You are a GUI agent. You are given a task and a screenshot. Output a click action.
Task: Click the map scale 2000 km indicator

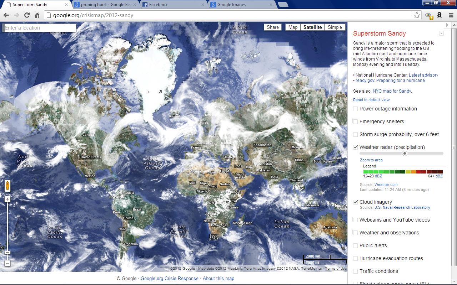[x=317, y=256]
